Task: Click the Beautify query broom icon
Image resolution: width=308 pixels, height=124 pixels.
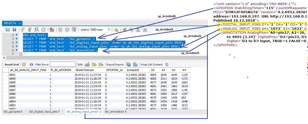Action: click(124, 30)
